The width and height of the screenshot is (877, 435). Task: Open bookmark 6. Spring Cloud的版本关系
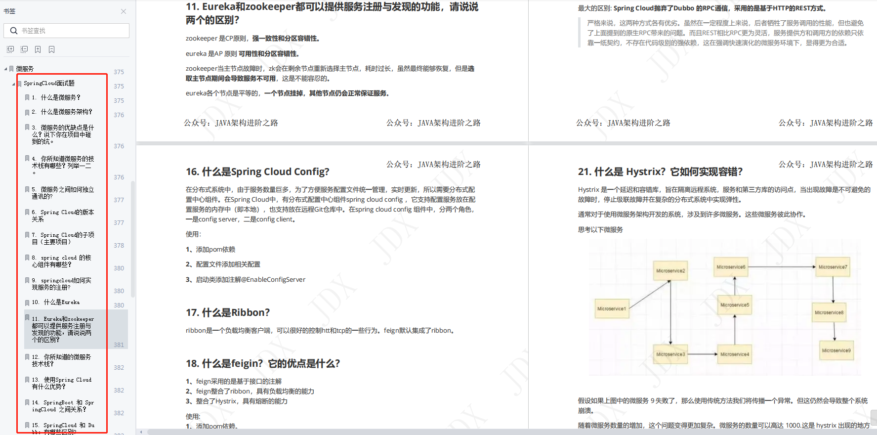click(x=63, y=216)
